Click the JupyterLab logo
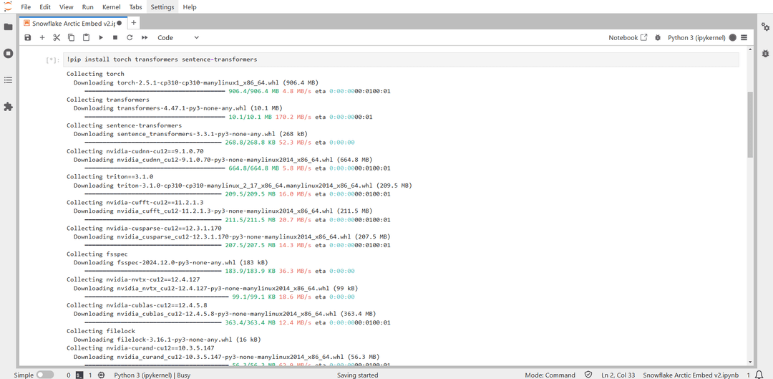This screenshot has height=379, width=773. coord(8,6)
